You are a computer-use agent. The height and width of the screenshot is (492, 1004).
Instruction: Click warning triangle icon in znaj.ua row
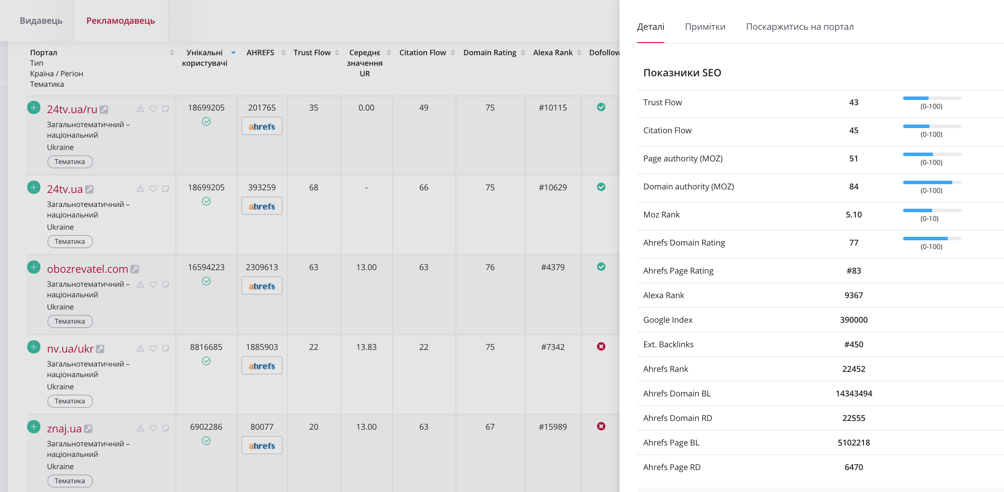tap(140, 428)
